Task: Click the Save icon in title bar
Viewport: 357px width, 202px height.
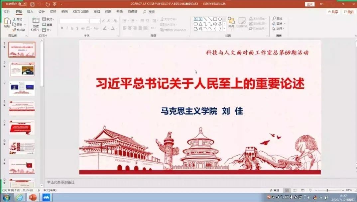Action: tap(32, 4)
